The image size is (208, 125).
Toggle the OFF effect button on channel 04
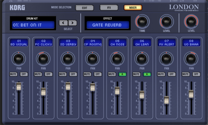98,74
